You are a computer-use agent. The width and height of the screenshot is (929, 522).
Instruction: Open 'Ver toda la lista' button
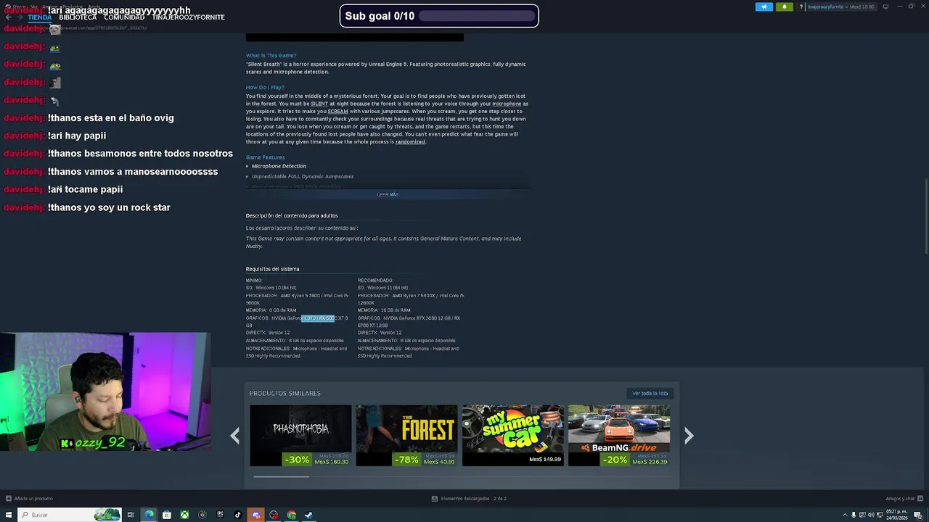(650, 393)
